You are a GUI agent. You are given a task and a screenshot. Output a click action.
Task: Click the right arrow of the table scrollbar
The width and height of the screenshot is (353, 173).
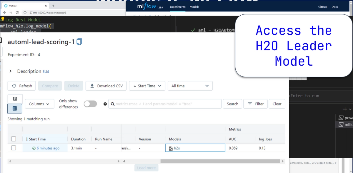tap(283, 161)
